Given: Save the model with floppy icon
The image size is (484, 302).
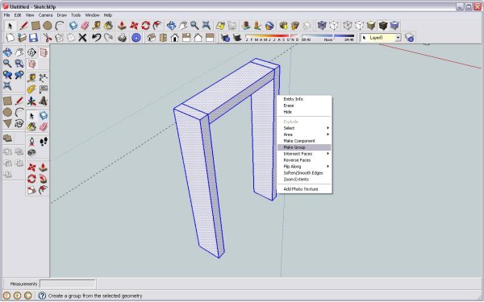Looking at the screenshot, I should (33, 38).
